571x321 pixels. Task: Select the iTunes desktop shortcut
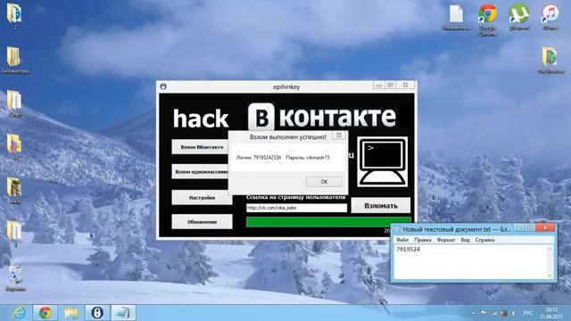point(550,17)
